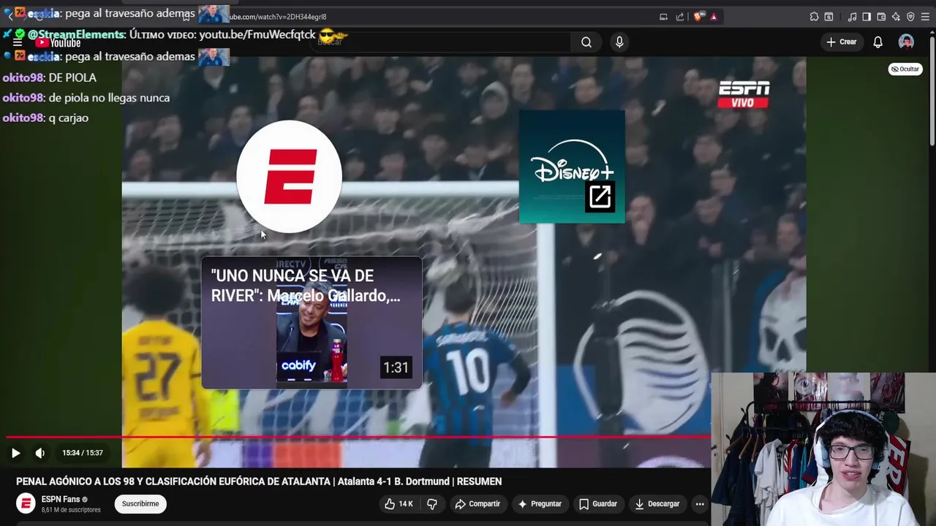
Task: Open the Compartir share dialog
Action: [x=478, y=504]
